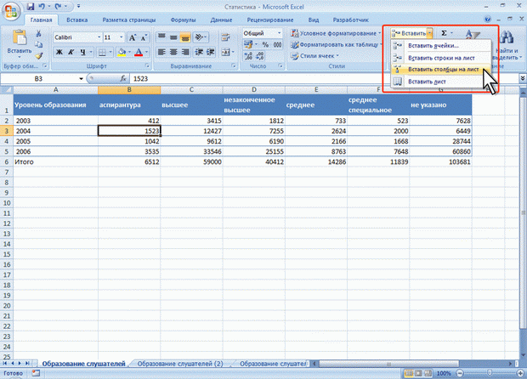Click the Office button logo
The height and width of the screenshot is (379, 527).
pos(11,11)
